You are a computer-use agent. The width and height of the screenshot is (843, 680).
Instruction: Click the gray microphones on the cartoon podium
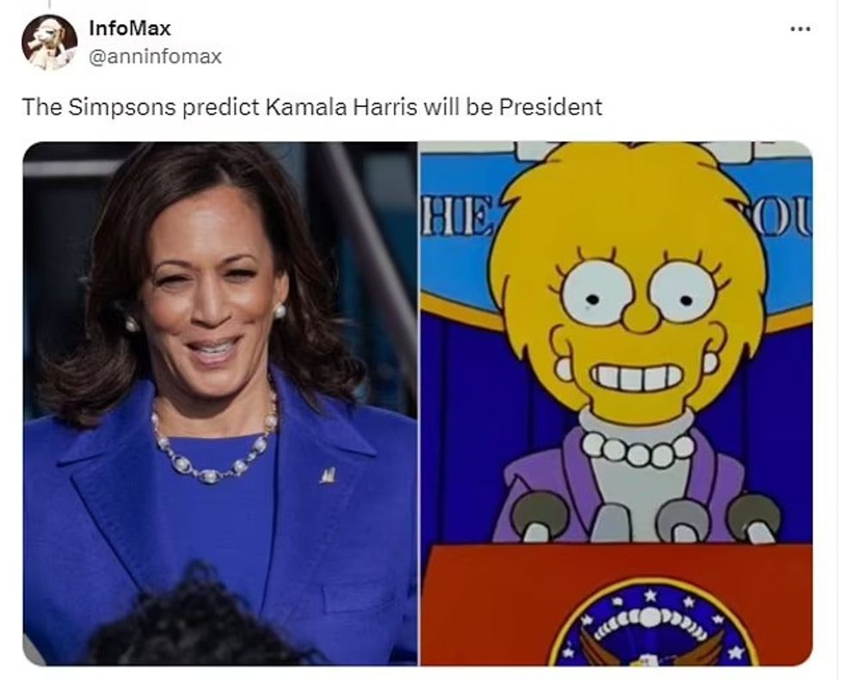(644, 517)
